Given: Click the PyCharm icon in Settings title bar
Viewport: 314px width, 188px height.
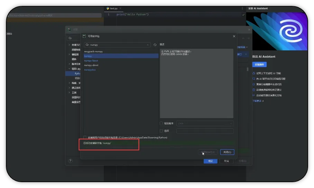Looking at the screenshot, I should (69, 29).
